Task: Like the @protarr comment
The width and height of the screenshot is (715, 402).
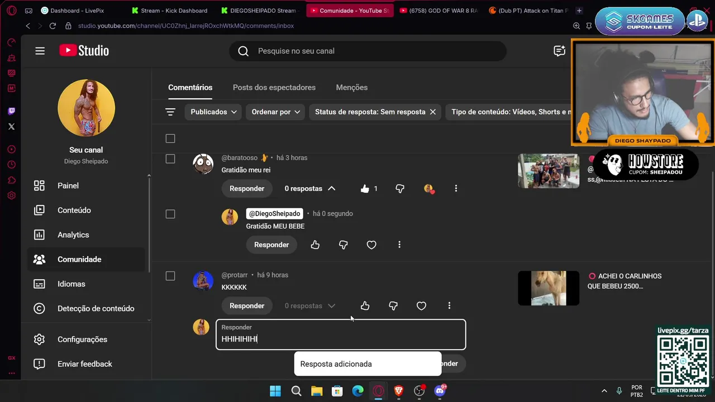Action: (x=365, y=305)
